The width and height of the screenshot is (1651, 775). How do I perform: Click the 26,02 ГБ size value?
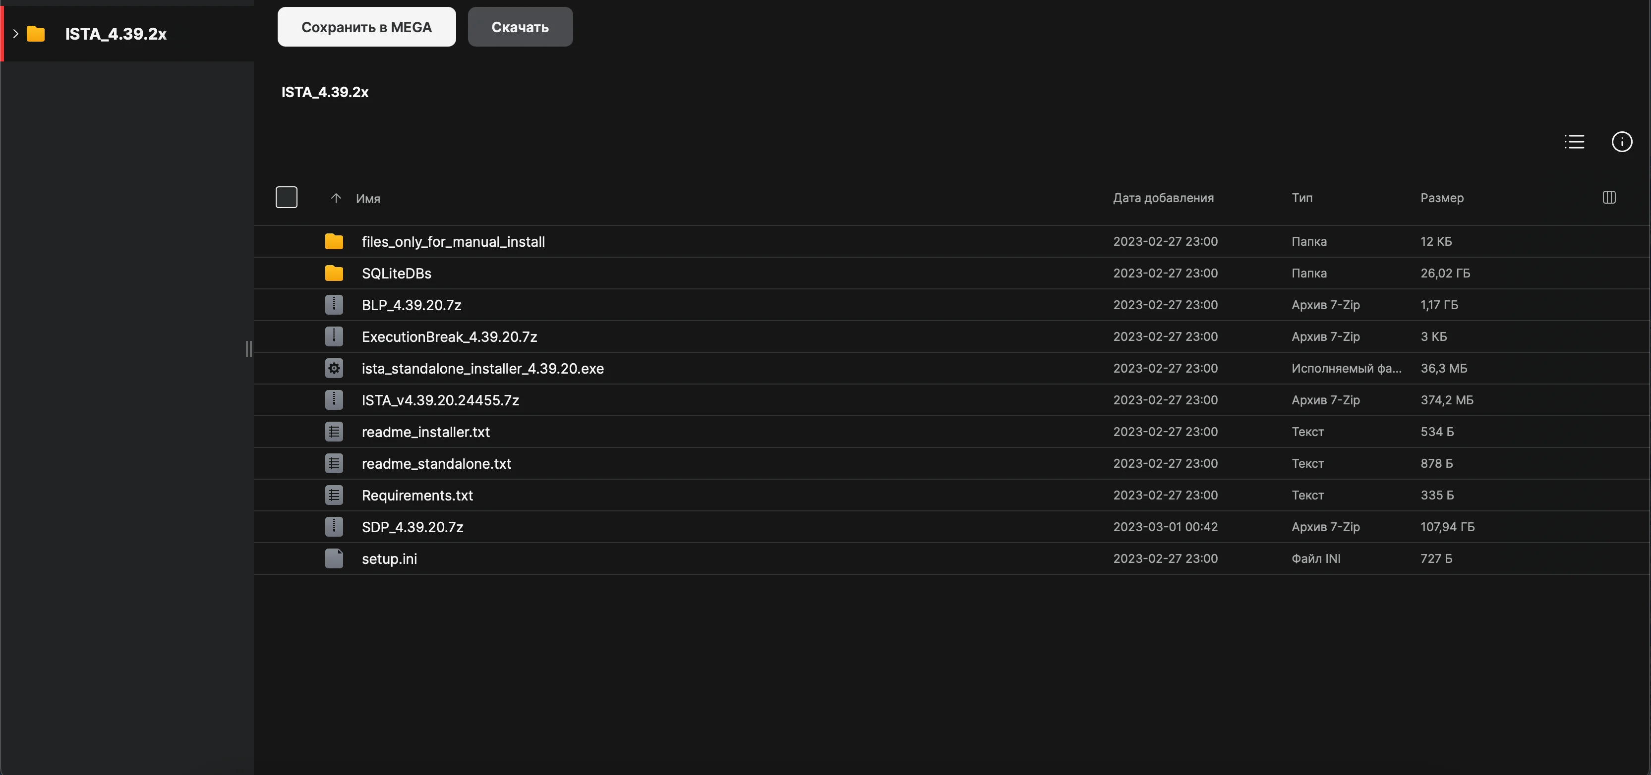pos(1445,273)
